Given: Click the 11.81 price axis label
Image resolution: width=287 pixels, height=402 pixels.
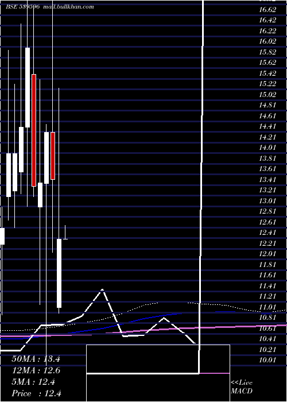Looking at the screenshot, I should point(268,265).
